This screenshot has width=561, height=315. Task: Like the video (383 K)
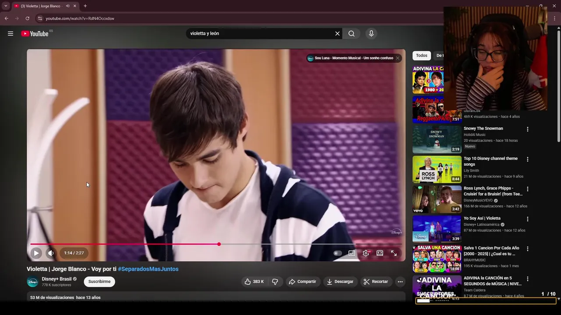coord(254,282)
